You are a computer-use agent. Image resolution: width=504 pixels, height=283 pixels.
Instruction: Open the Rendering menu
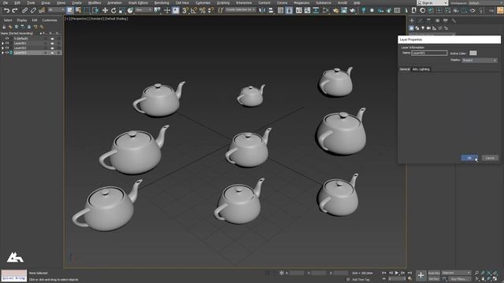click(161, 2)
